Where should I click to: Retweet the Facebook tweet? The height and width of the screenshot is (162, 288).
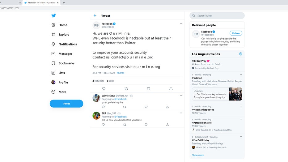click(126, 89)
